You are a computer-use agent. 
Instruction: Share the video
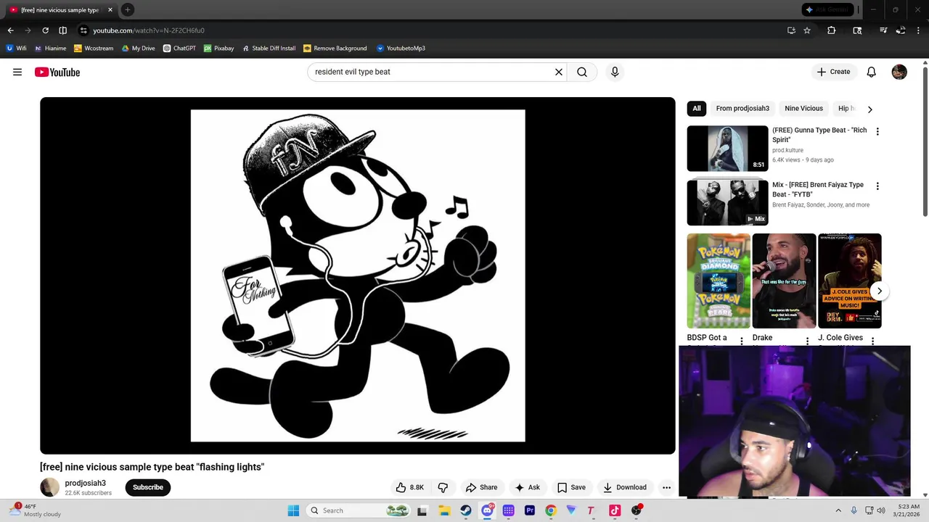pyautogui.click(x=481, y=487)
